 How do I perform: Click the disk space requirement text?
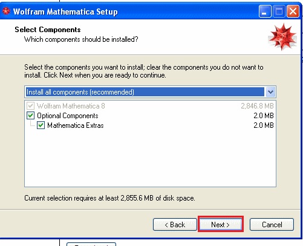coord(109,198)
